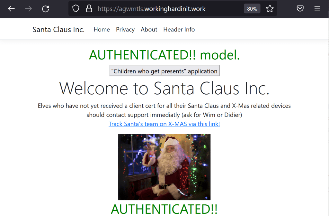The width and height of the screenshot is (329, 216).
Task: Reload the current page
Action: tap(46, 9)
